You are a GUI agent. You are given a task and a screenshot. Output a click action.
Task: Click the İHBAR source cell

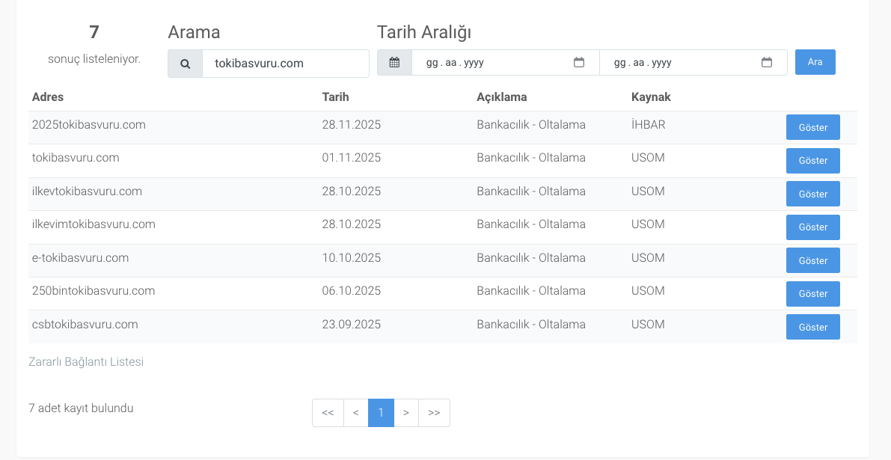click(648, 124)
